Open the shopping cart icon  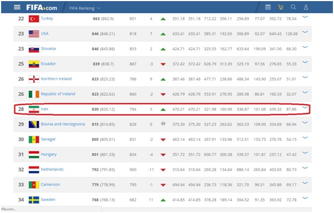point(281,7)
